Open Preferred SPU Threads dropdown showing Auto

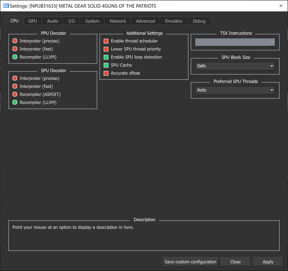(235, 90)
